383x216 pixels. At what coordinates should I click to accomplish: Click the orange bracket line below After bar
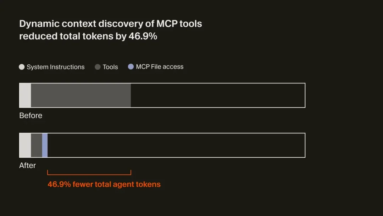89,174
